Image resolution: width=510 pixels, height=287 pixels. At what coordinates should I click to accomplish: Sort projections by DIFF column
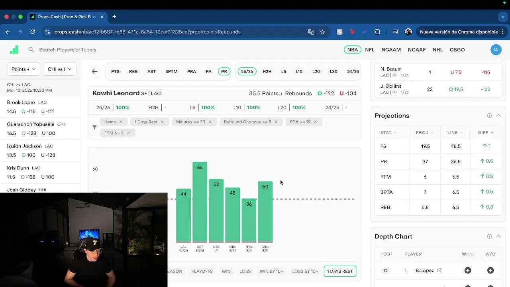click(x=486, y=133)
